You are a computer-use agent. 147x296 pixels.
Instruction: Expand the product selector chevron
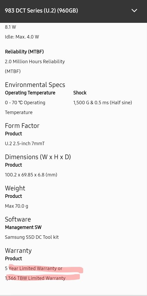click(134, 11)
